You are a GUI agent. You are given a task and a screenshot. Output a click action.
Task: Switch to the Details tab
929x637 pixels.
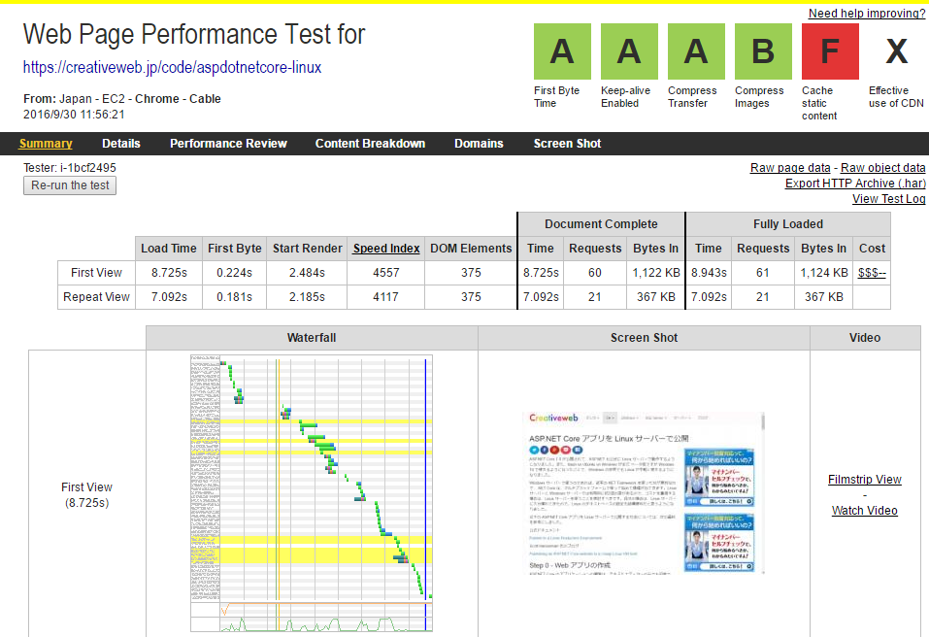[121, 144]
